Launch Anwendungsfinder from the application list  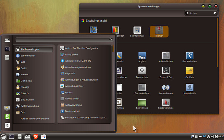click(x=74, y=86)
